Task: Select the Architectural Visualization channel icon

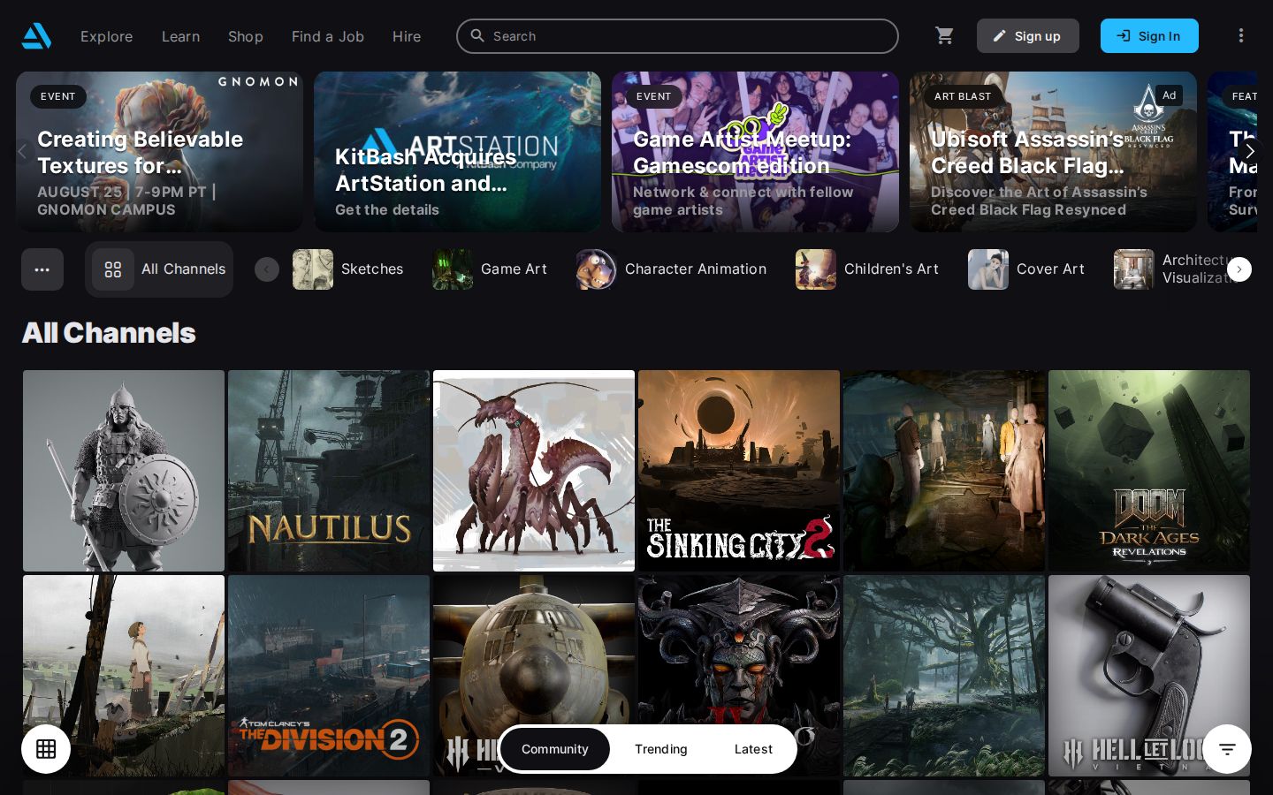Action: point(1134,269)
